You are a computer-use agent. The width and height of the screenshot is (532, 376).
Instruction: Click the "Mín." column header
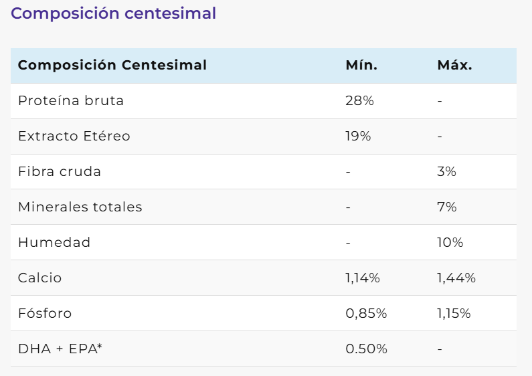coord(361,66)
